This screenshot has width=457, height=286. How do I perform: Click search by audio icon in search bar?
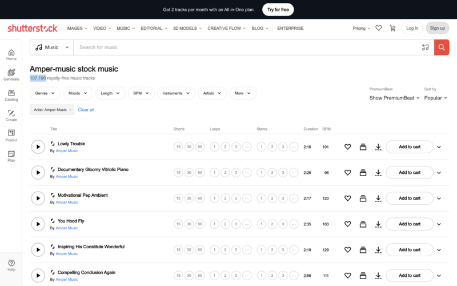(x=425, y=47)
